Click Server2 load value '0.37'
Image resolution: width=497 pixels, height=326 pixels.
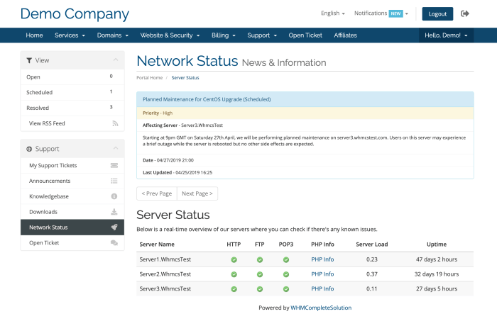click(x=372, y=274)
